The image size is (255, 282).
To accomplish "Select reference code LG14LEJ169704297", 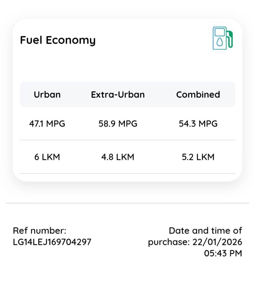I will [52, 242].
